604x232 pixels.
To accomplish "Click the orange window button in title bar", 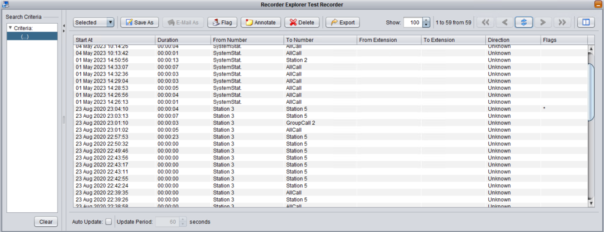I will coord(598,5).
